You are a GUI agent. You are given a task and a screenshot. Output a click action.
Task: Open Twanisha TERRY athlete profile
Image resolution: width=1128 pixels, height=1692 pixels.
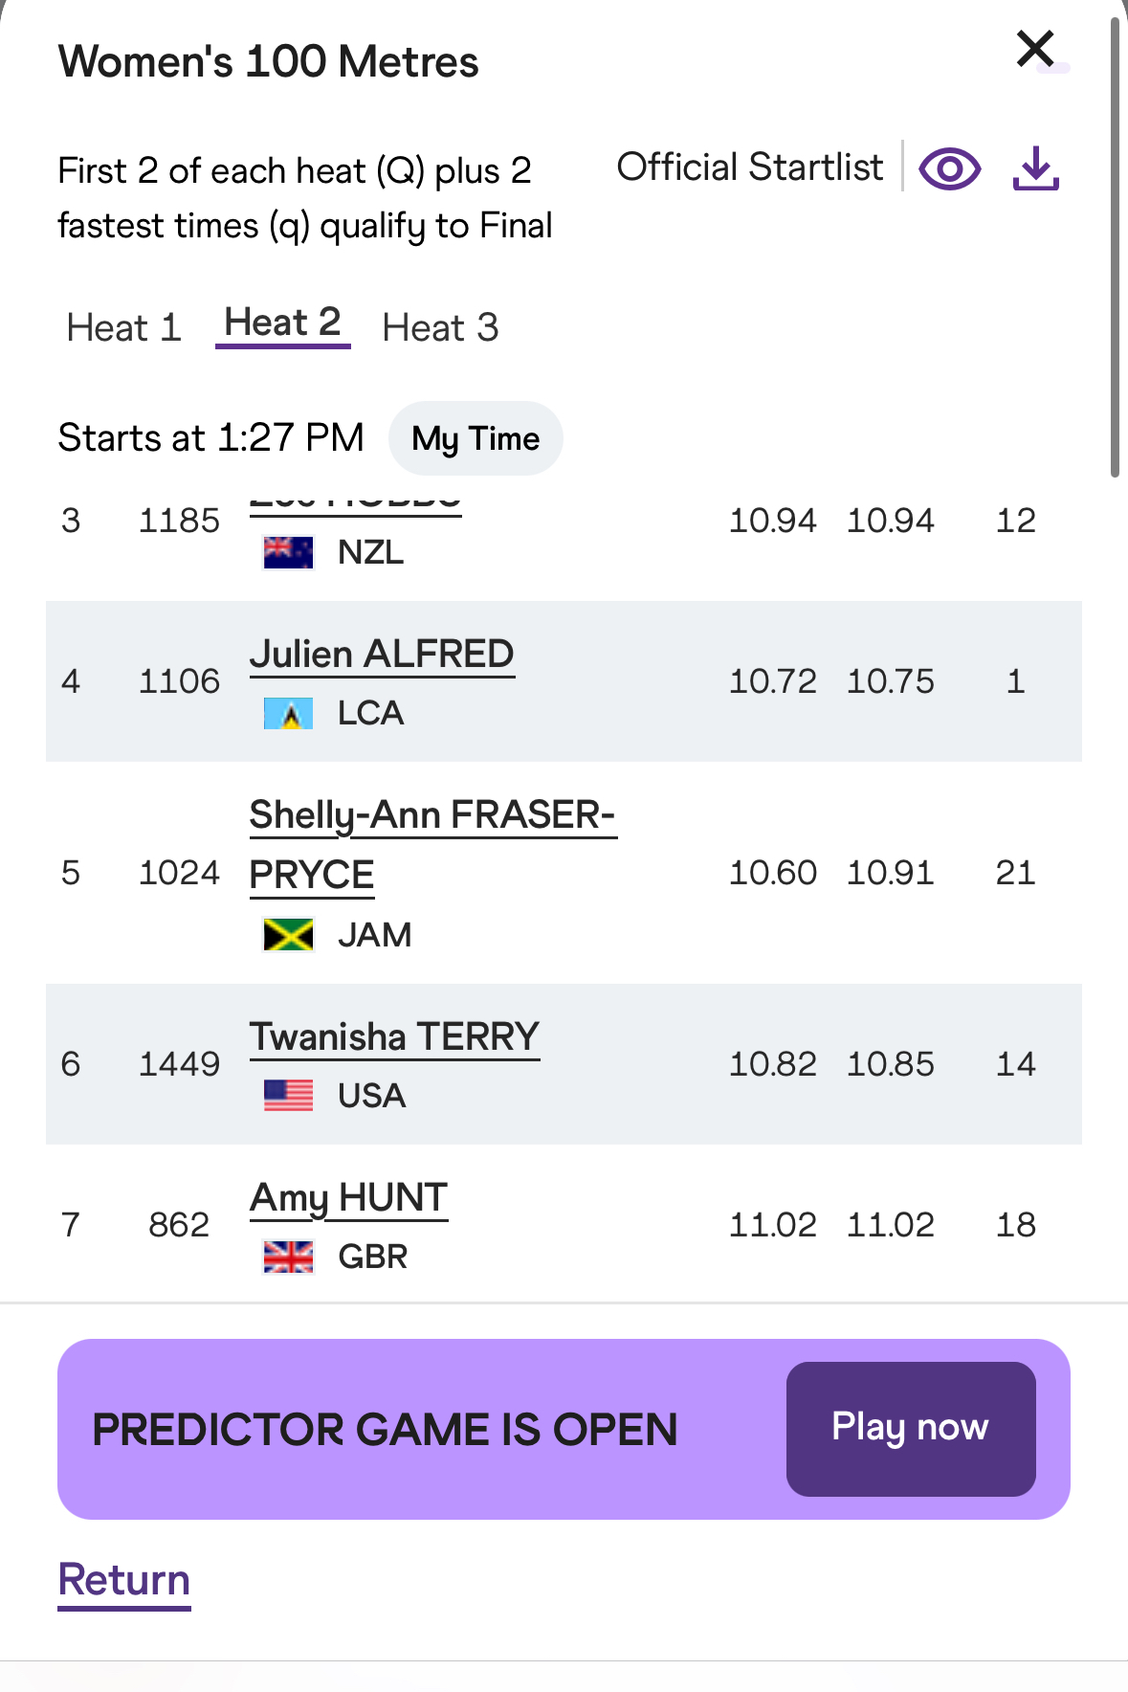pyautogui.click(x=394, y=1037)
